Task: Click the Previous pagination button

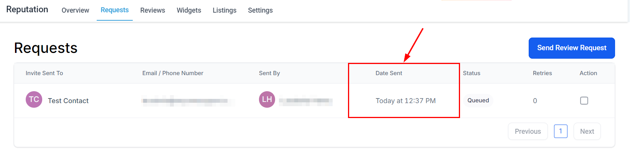Action: pyautogui.click(x=528, y=131)
